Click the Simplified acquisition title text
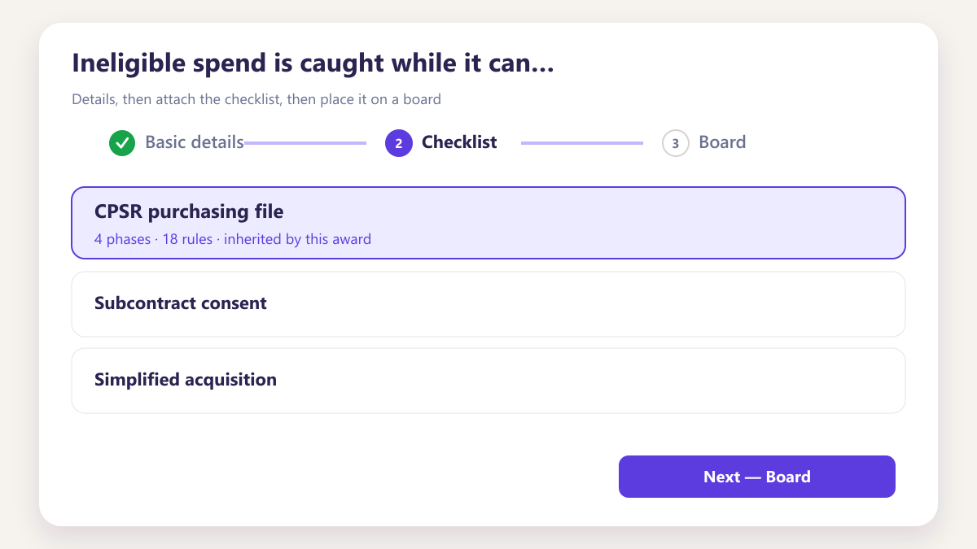This screenshot has height=549, width=977. [186, 380]
